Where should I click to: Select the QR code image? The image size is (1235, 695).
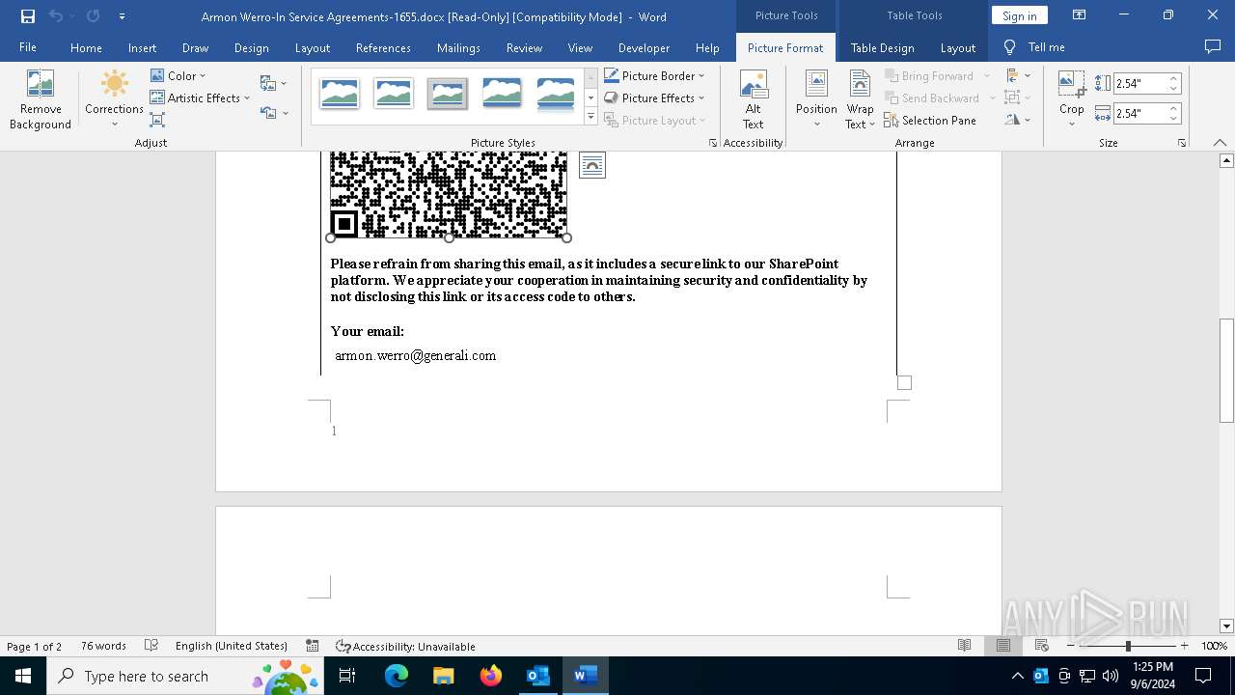pos(449,194)
